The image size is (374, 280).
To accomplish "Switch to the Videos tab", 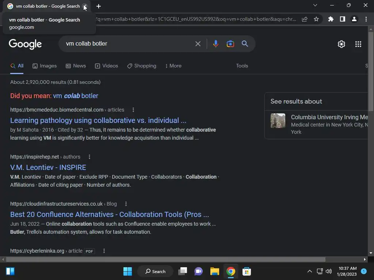I will (x=106, y=66).
